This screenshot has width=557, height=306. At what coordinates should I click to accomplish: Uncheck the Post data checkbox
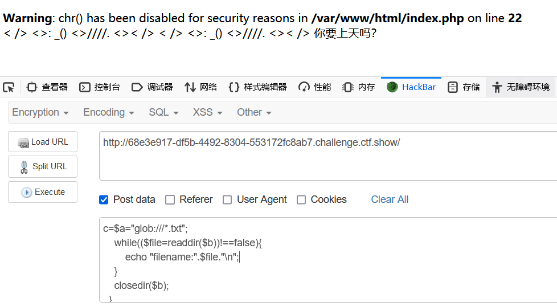point(104,200)
